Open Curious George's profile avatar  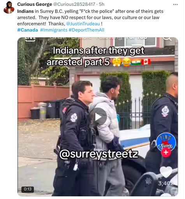click(9, 7)
